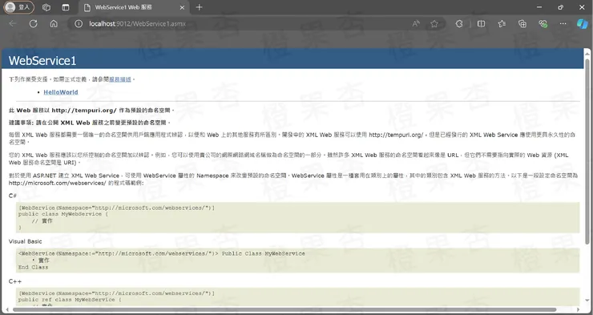
Task: Open the Extensions puzzle icon
Action: pos(459,24)
